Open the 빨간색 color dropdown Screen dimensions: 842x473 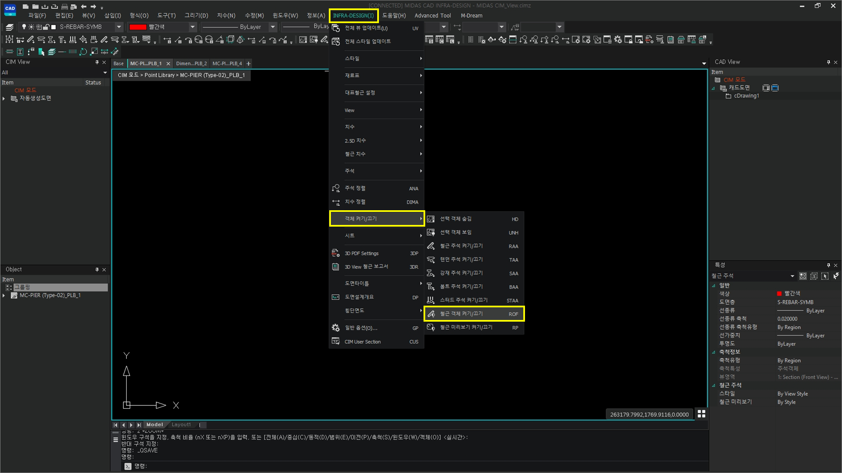pyautogui.click(x=193, y=27)
